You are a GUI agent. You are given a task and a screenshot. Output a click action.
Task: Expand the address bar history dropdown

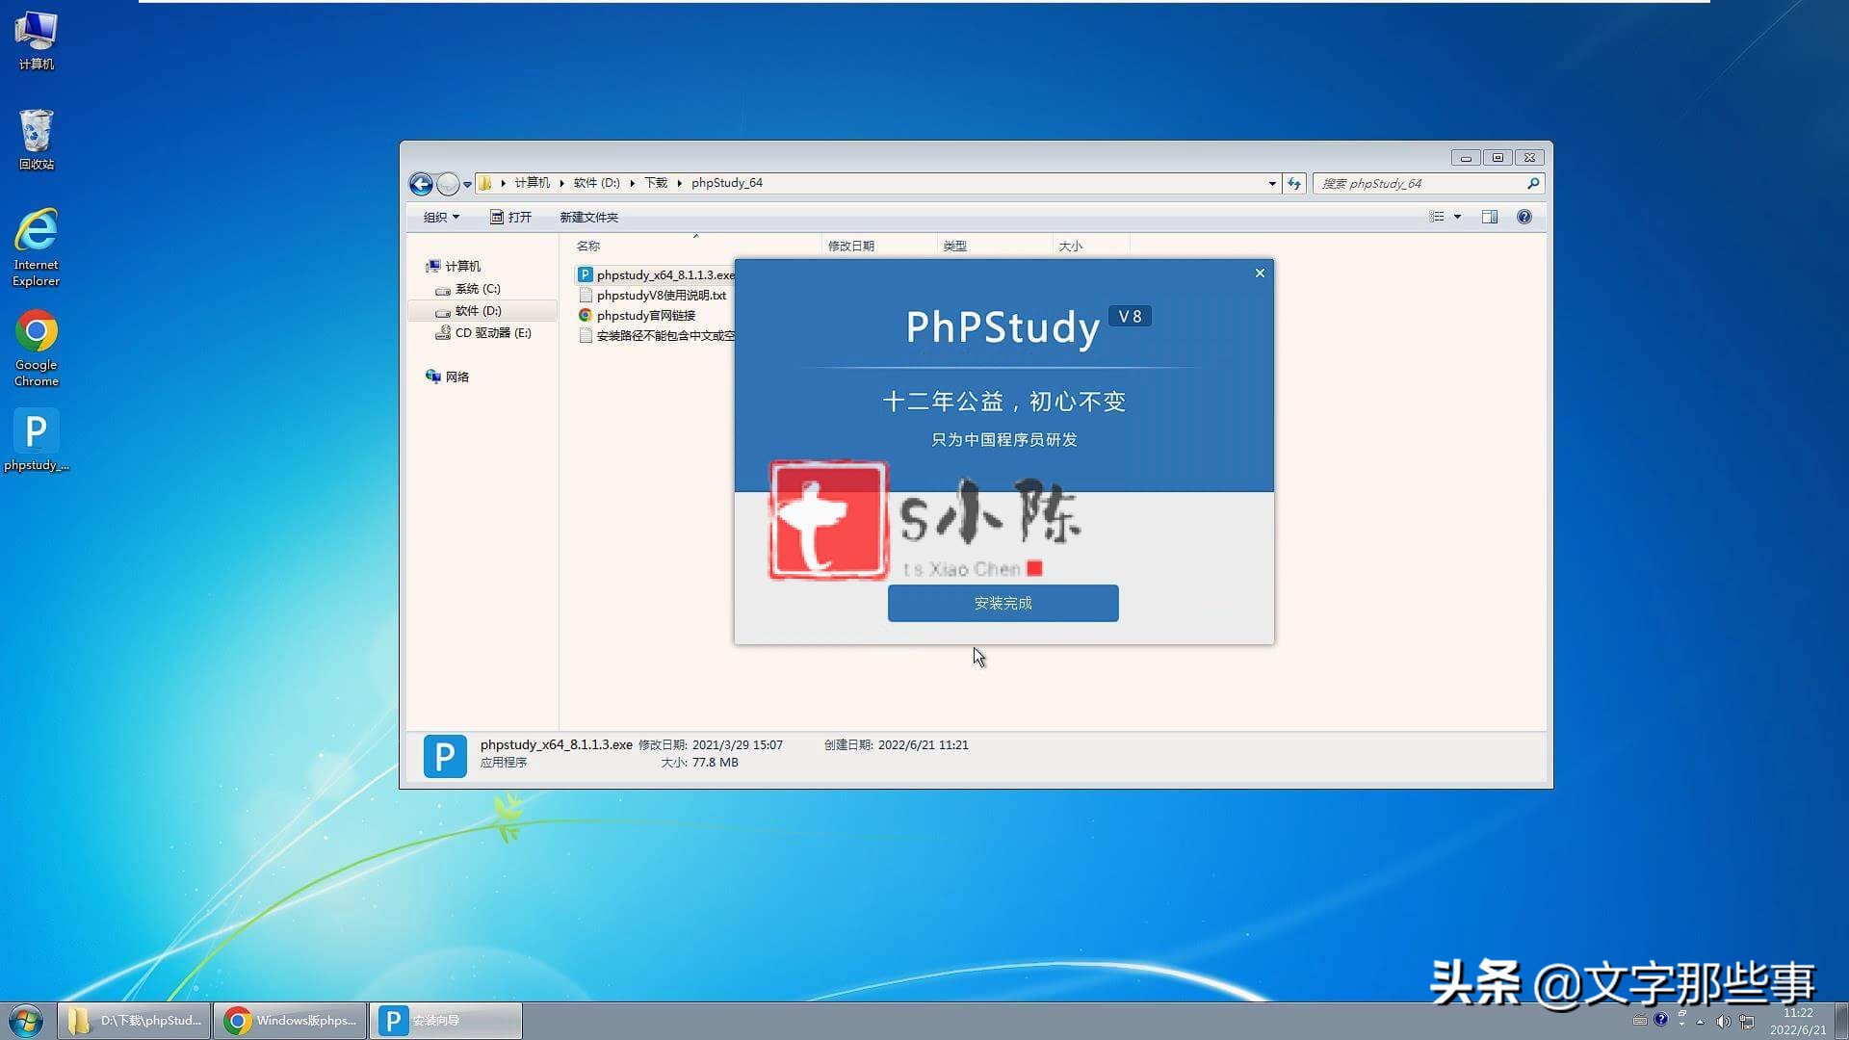pyautogui.click(x=1272, y=183)
